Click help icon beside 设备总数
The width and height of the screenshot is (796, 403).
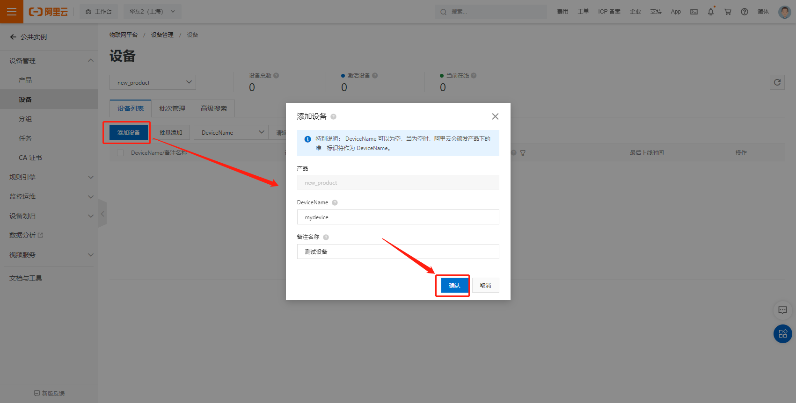[276, 76]
